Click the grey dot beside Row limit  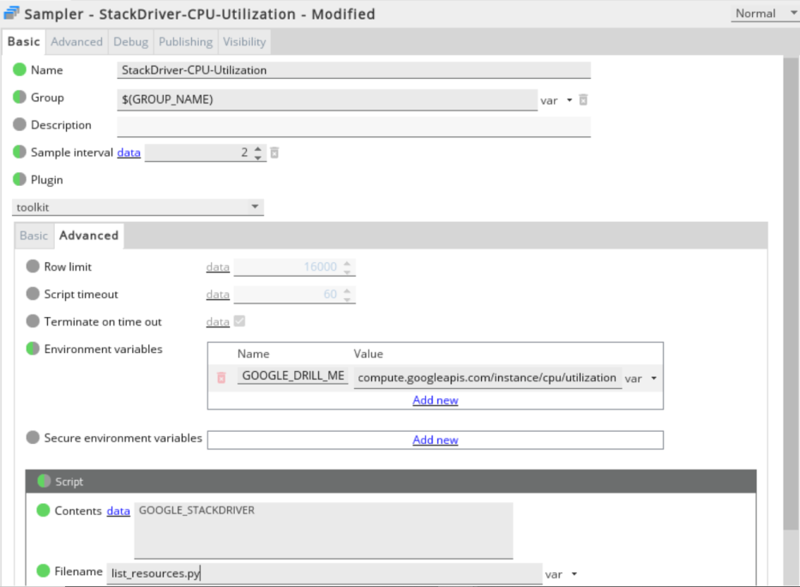33,267
